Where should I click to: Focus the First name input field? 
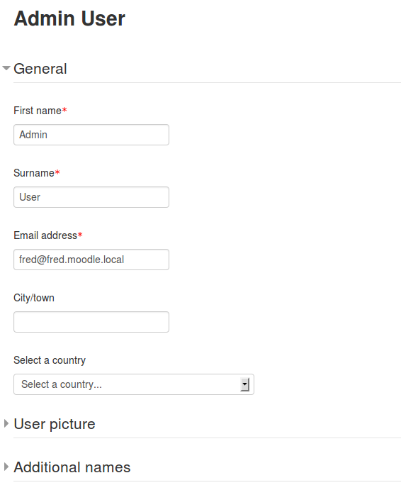point(91,135)
